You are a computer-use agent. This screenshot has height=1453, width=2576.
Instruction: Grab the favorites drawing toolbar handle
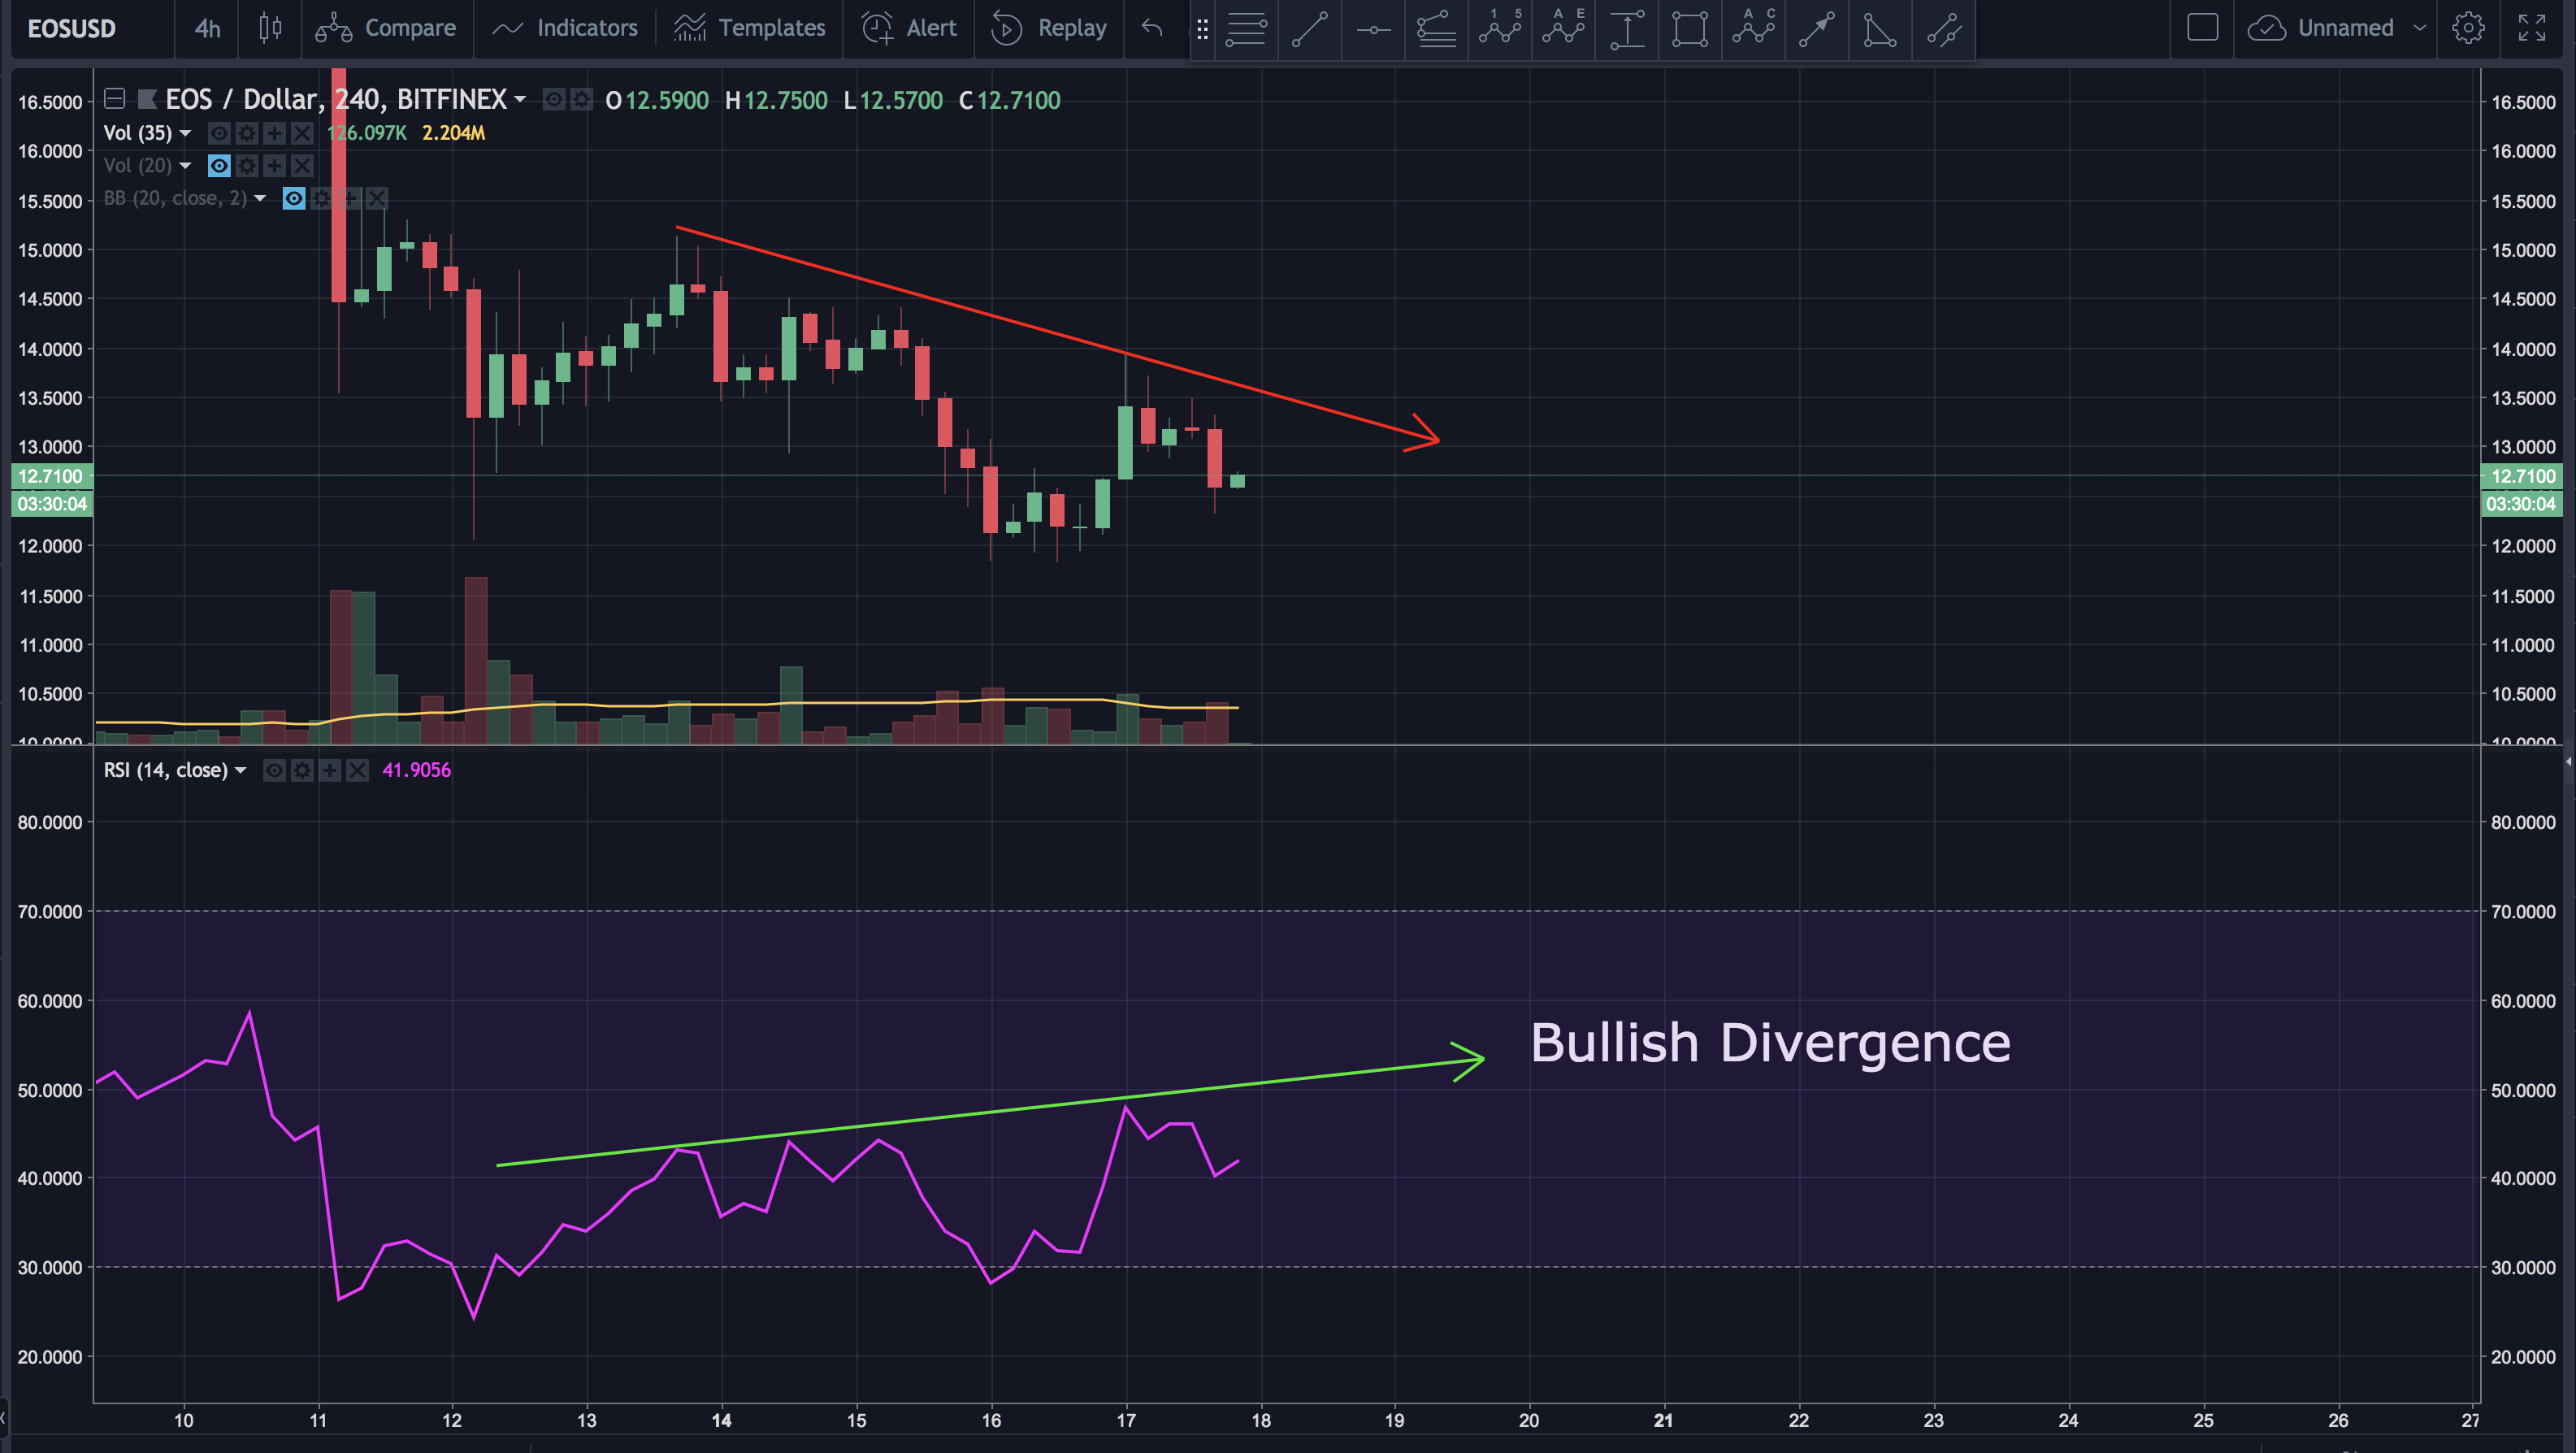tap(1202, 30)
